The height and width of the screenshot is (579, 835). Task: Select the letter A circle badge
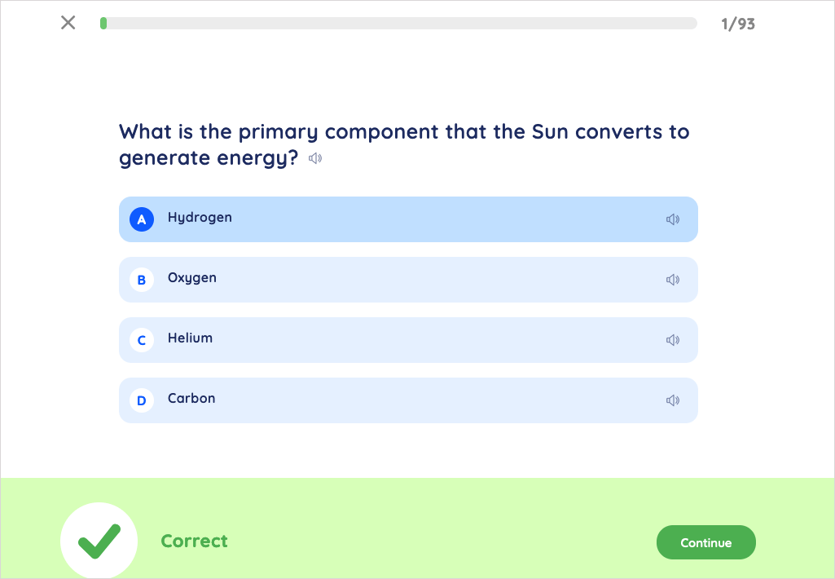[x=142, y=219]
